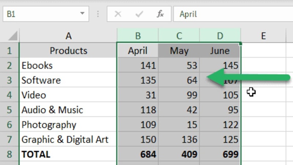Select the column A header

click(68, 36)
